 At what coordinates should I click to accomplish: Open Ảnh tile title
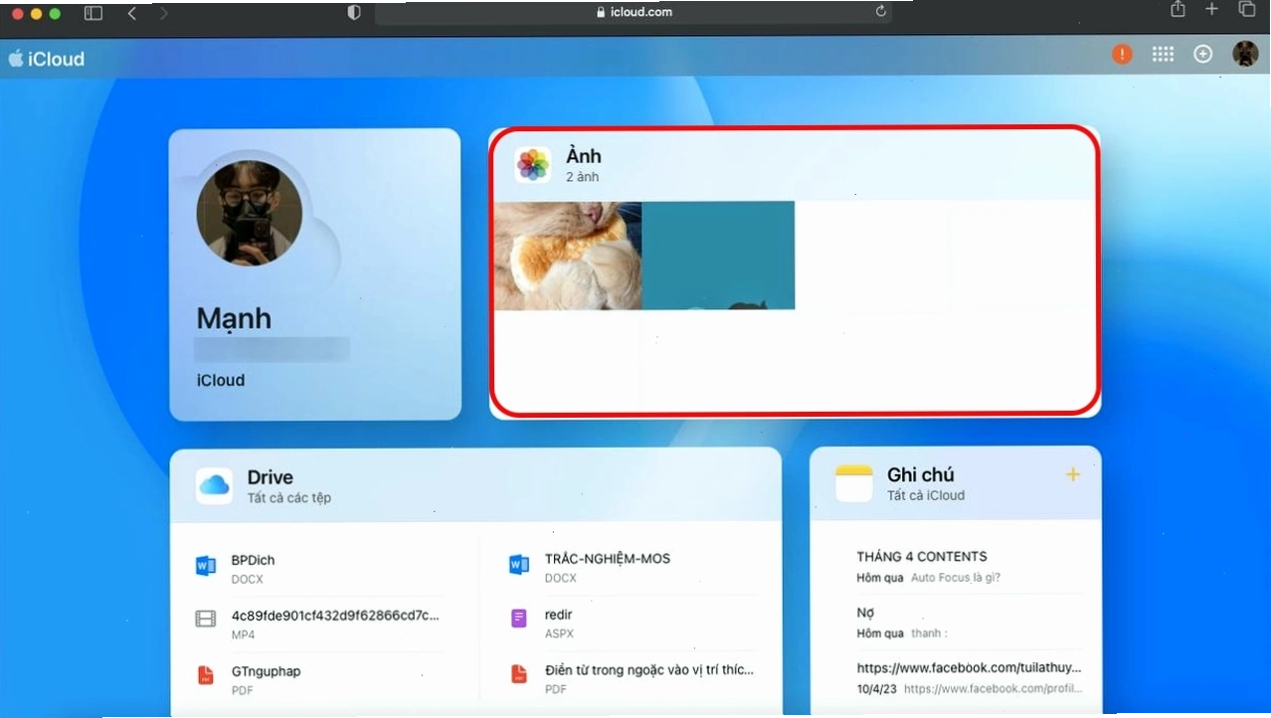(584, 156)
